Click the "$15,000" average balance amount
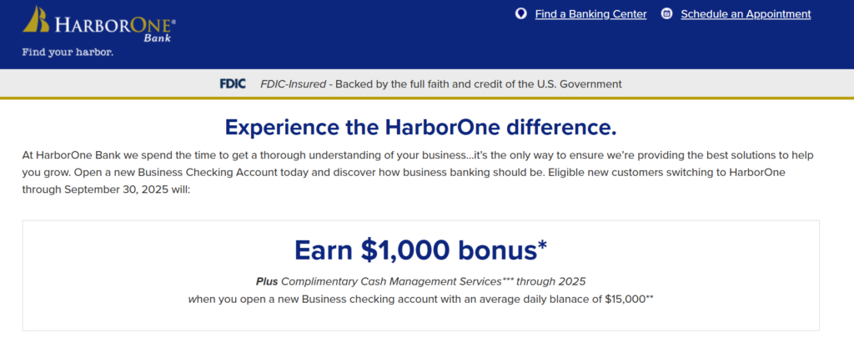Viewport: 854px width, 338px height. [x=625, y=300]
